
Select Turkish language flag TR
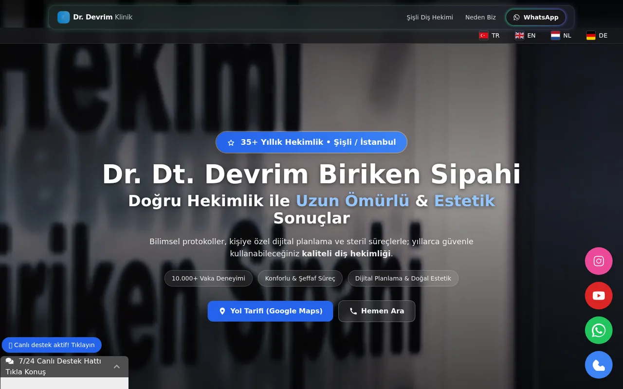pos(490,35)
